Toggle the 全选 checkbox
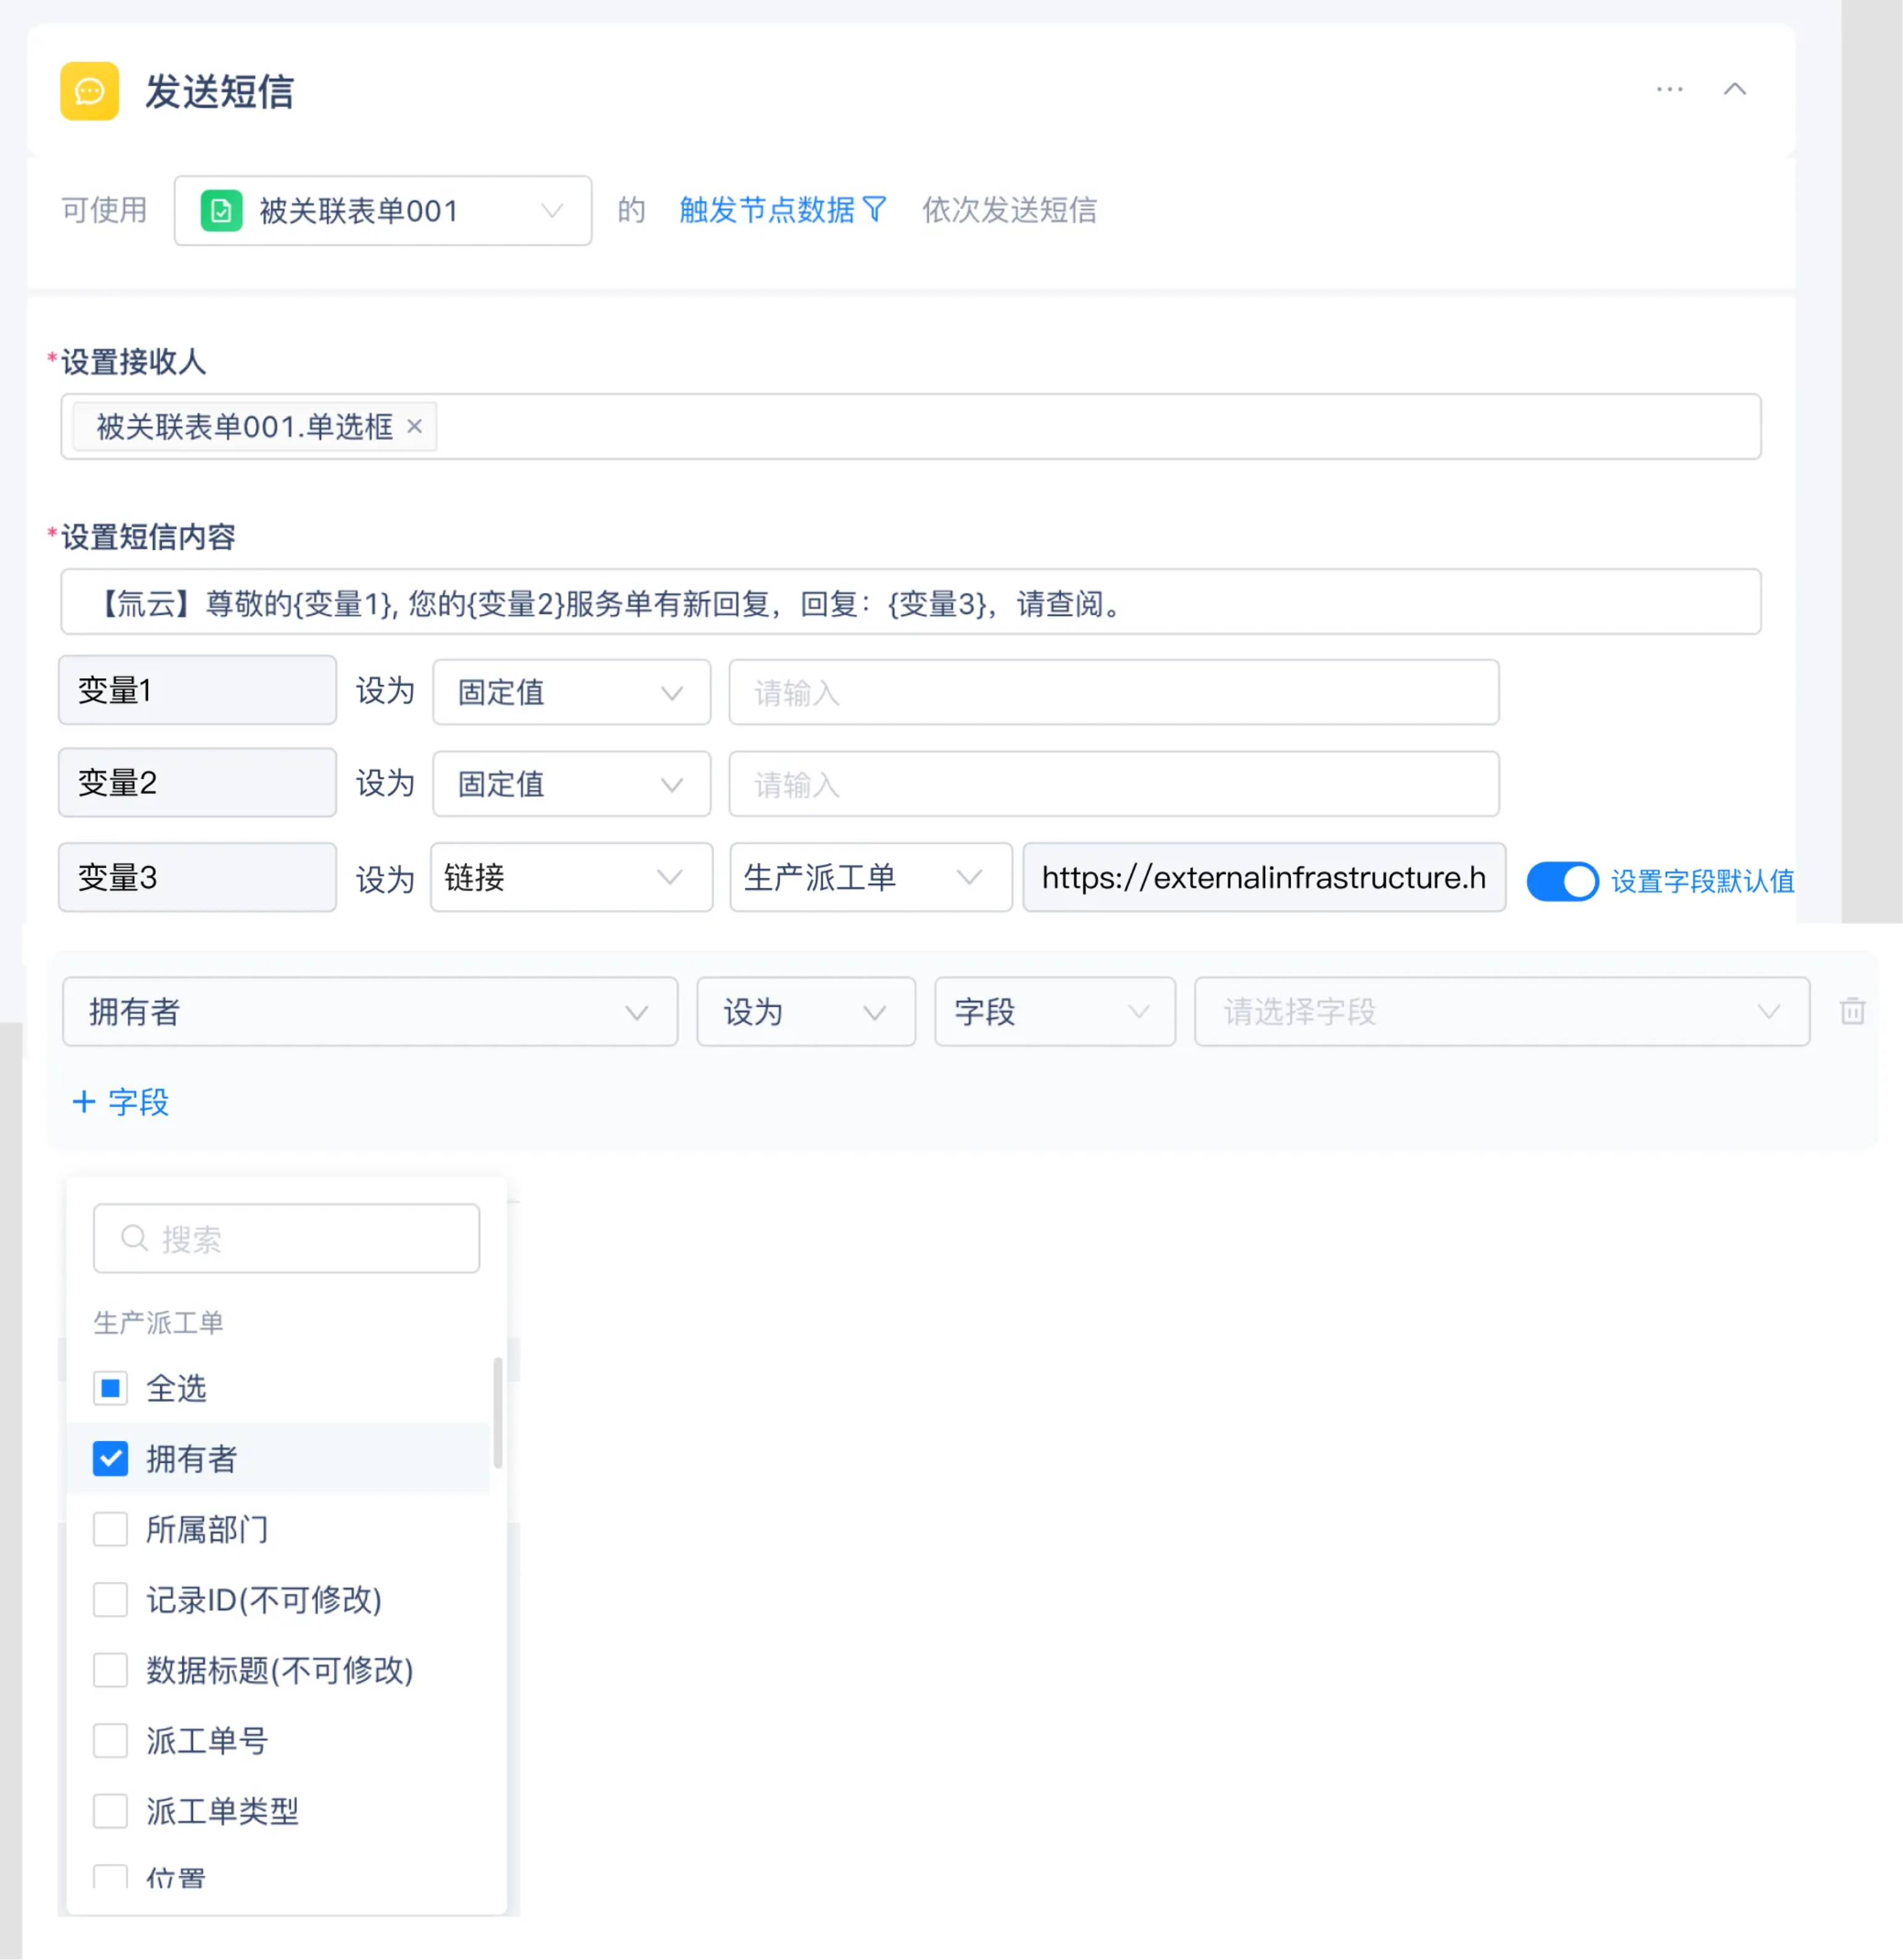The image size is (1903, 1960). click(110, 1388)
